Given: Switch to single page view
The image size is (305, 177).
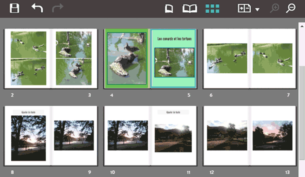Looking at the screenshot, I should (x=169, y=8).
